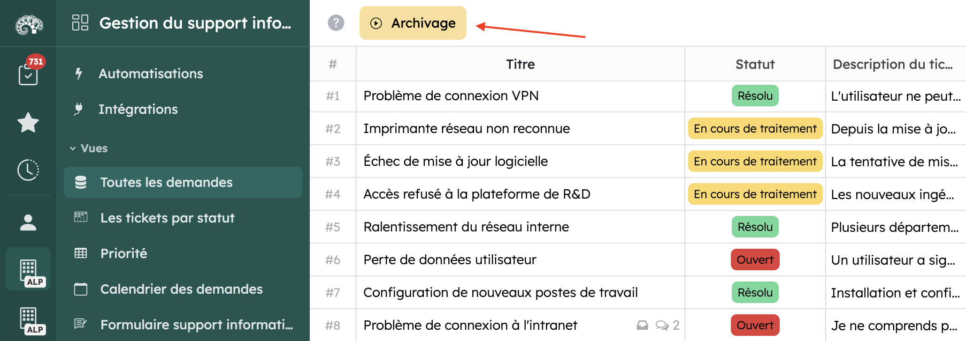Collapse the Vues section
This screenshot has width=966, height=341.
pos(73,148)
